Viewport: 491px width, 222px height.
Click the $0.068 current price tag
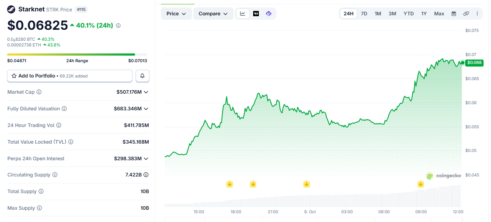(x=474, y=63)
